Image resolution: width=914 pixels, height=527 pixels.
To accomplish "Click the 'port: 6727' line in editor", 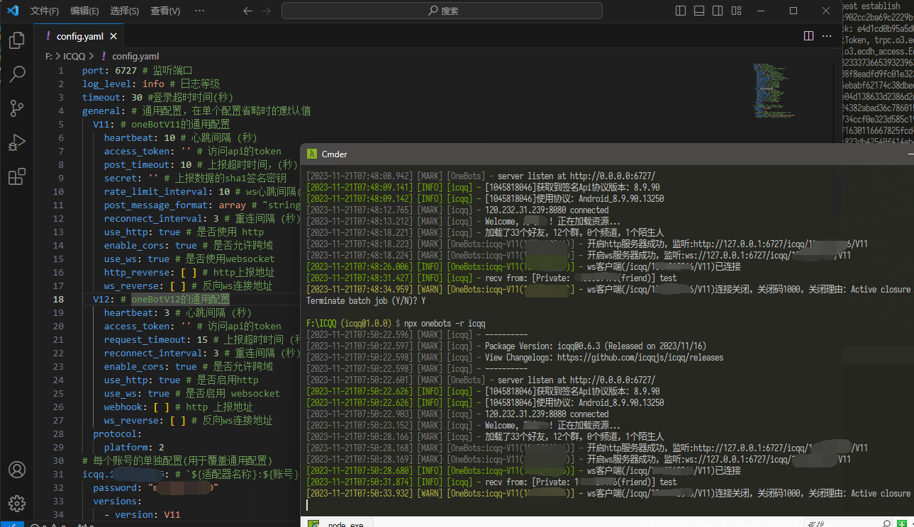I will (x=137, y=70).
